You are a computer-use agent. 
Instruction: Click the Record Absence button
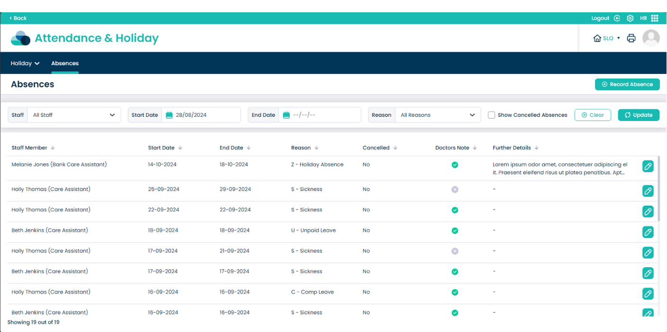(627, 84)
